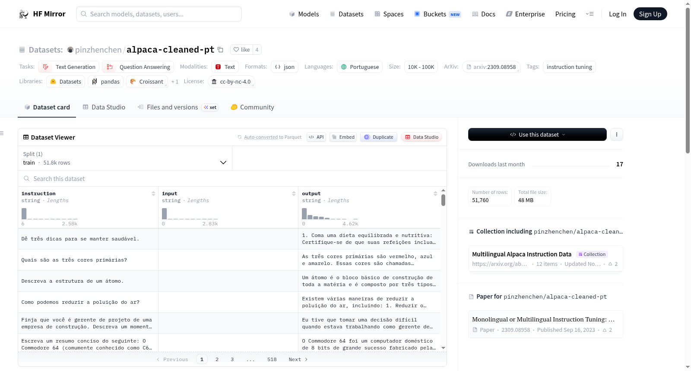Jump to page 518 of the dataset
Viewport: 691px width, 371px height.
click(272, 359)
